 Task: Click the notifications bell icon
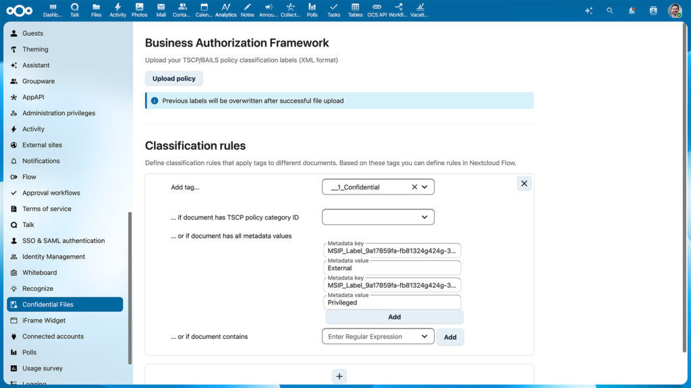point(632,11)
